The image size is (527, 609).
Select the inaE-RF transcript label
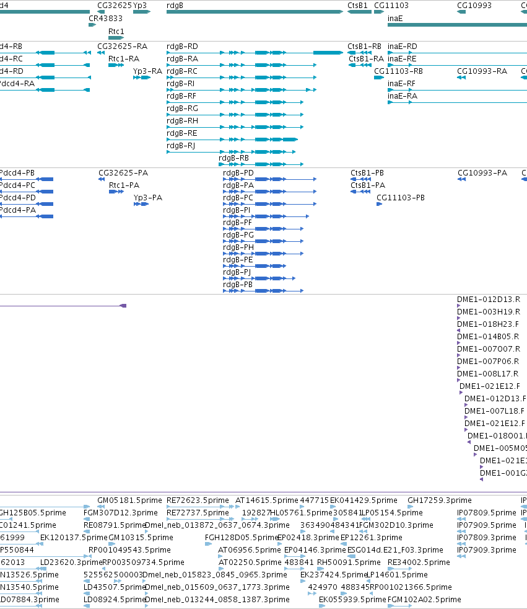point(402,84)
